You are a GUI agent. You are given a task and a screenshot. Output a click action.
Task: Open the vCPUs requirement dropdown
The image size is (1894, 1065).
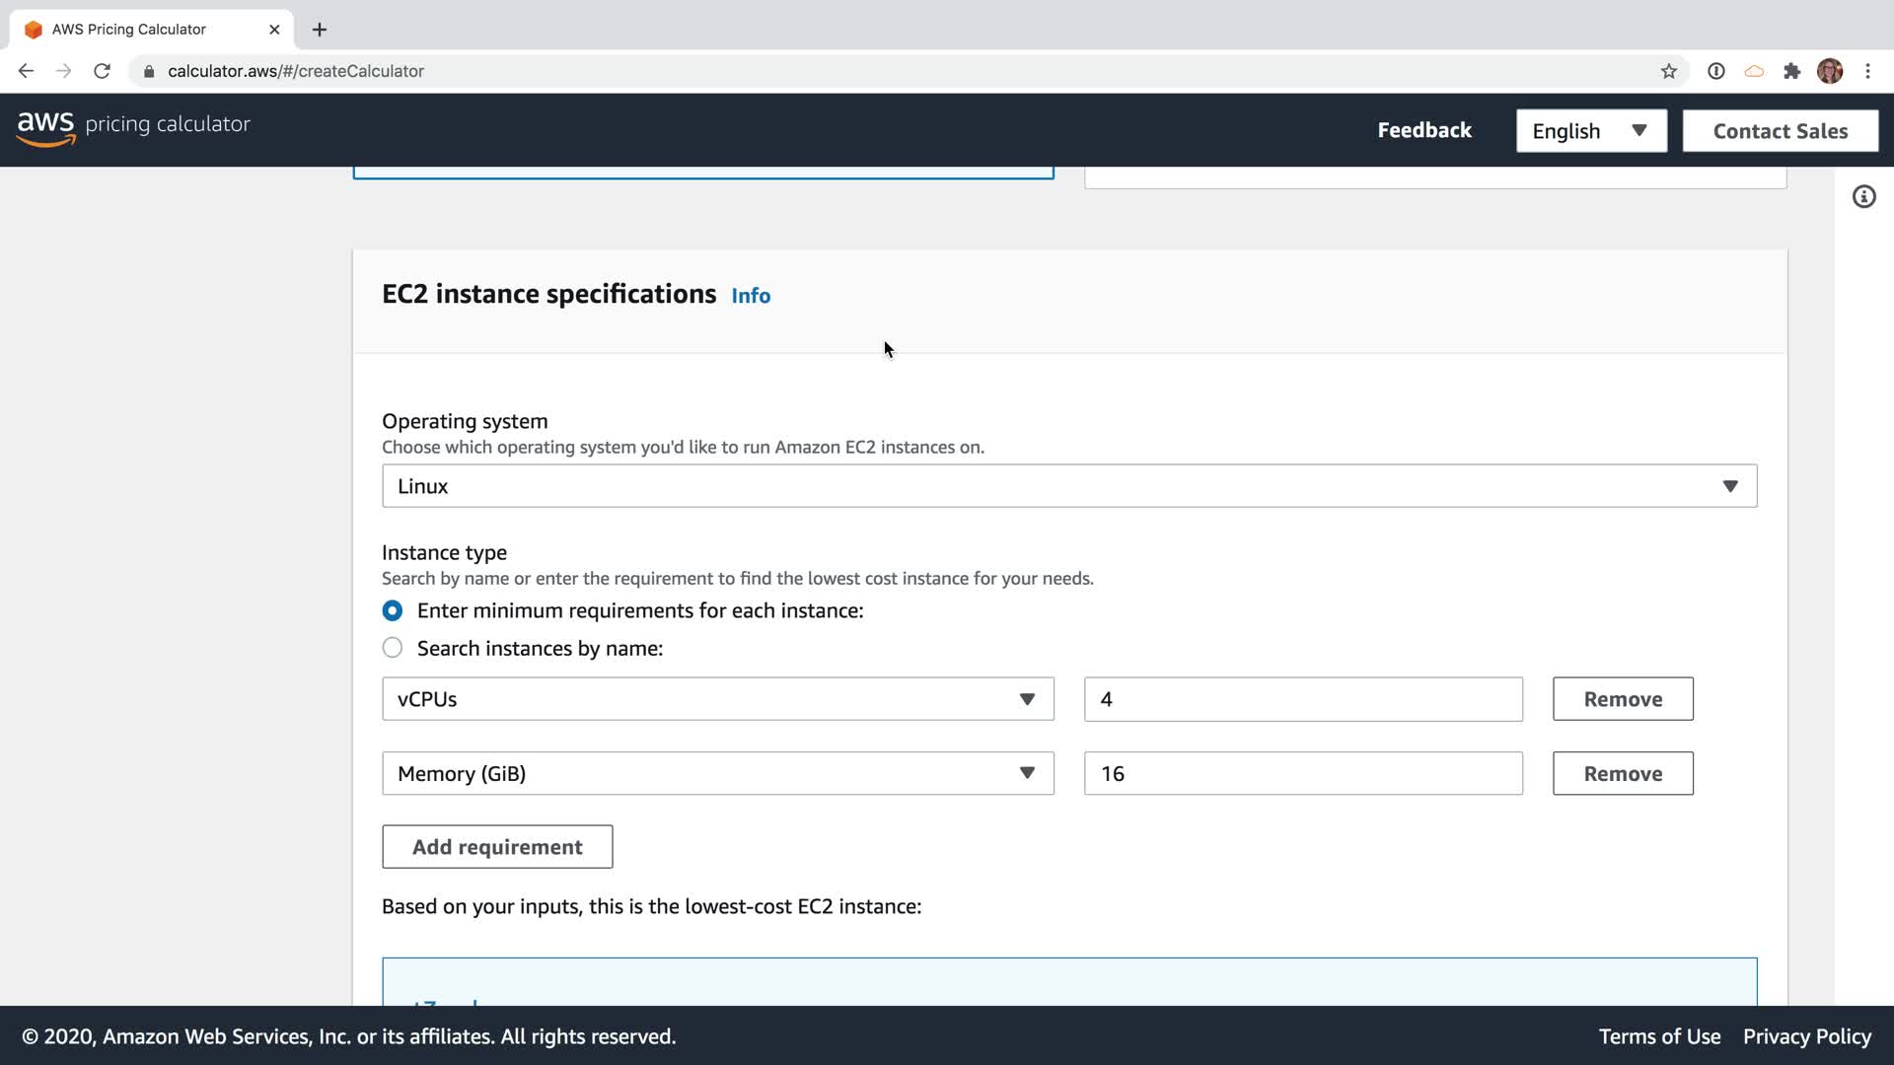tap(717, 699)
